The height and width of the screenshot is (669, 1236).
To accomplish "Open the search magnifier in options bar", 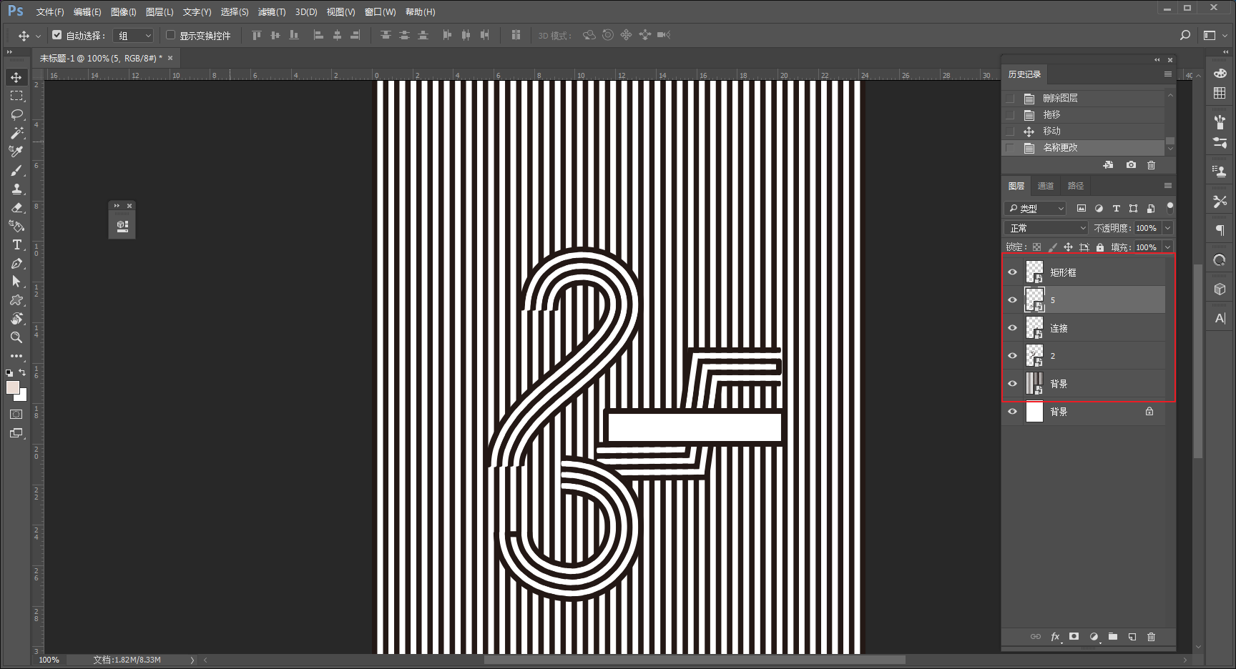I will click(1185, 35).
